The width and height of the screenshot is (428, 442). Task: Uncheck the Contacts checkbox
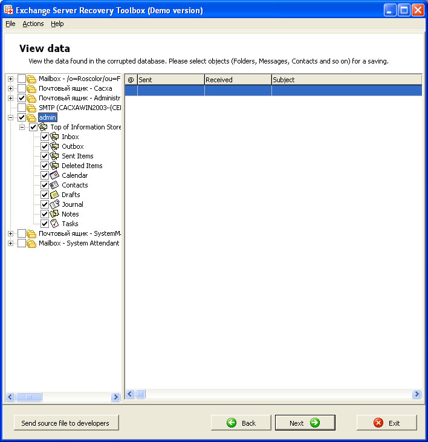pyautogui.click(x=45, y=185)
